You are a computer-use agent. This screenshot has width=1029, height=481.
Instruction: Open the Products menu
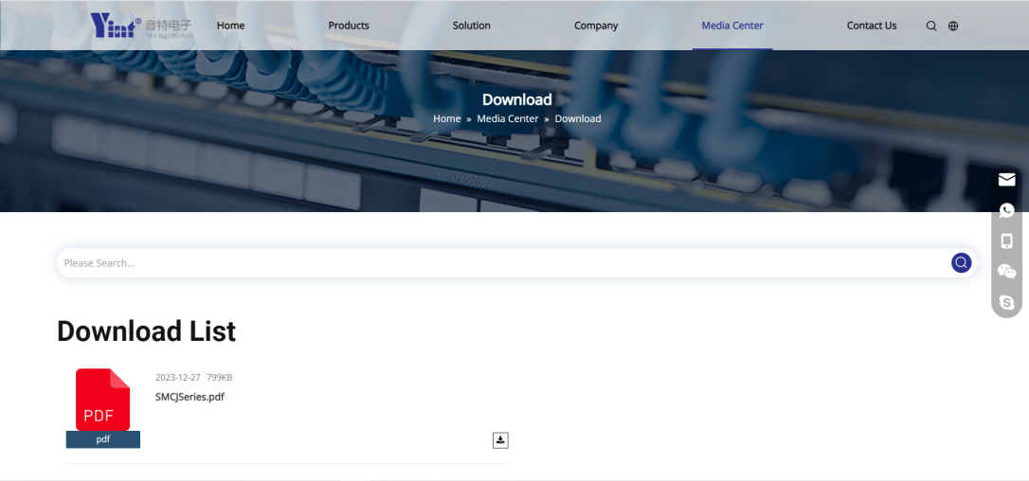(349, 26)
